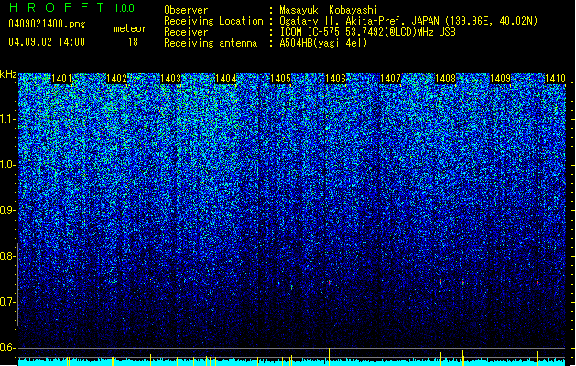Click the HROFFT 1.0.0 title text
This screenshot has width=576, height=366.
pyautogui.click(x=72, y=7)
